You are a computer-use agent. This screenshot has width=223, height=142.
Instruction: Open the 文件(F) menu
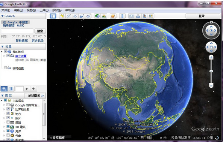tap(6, 10)
